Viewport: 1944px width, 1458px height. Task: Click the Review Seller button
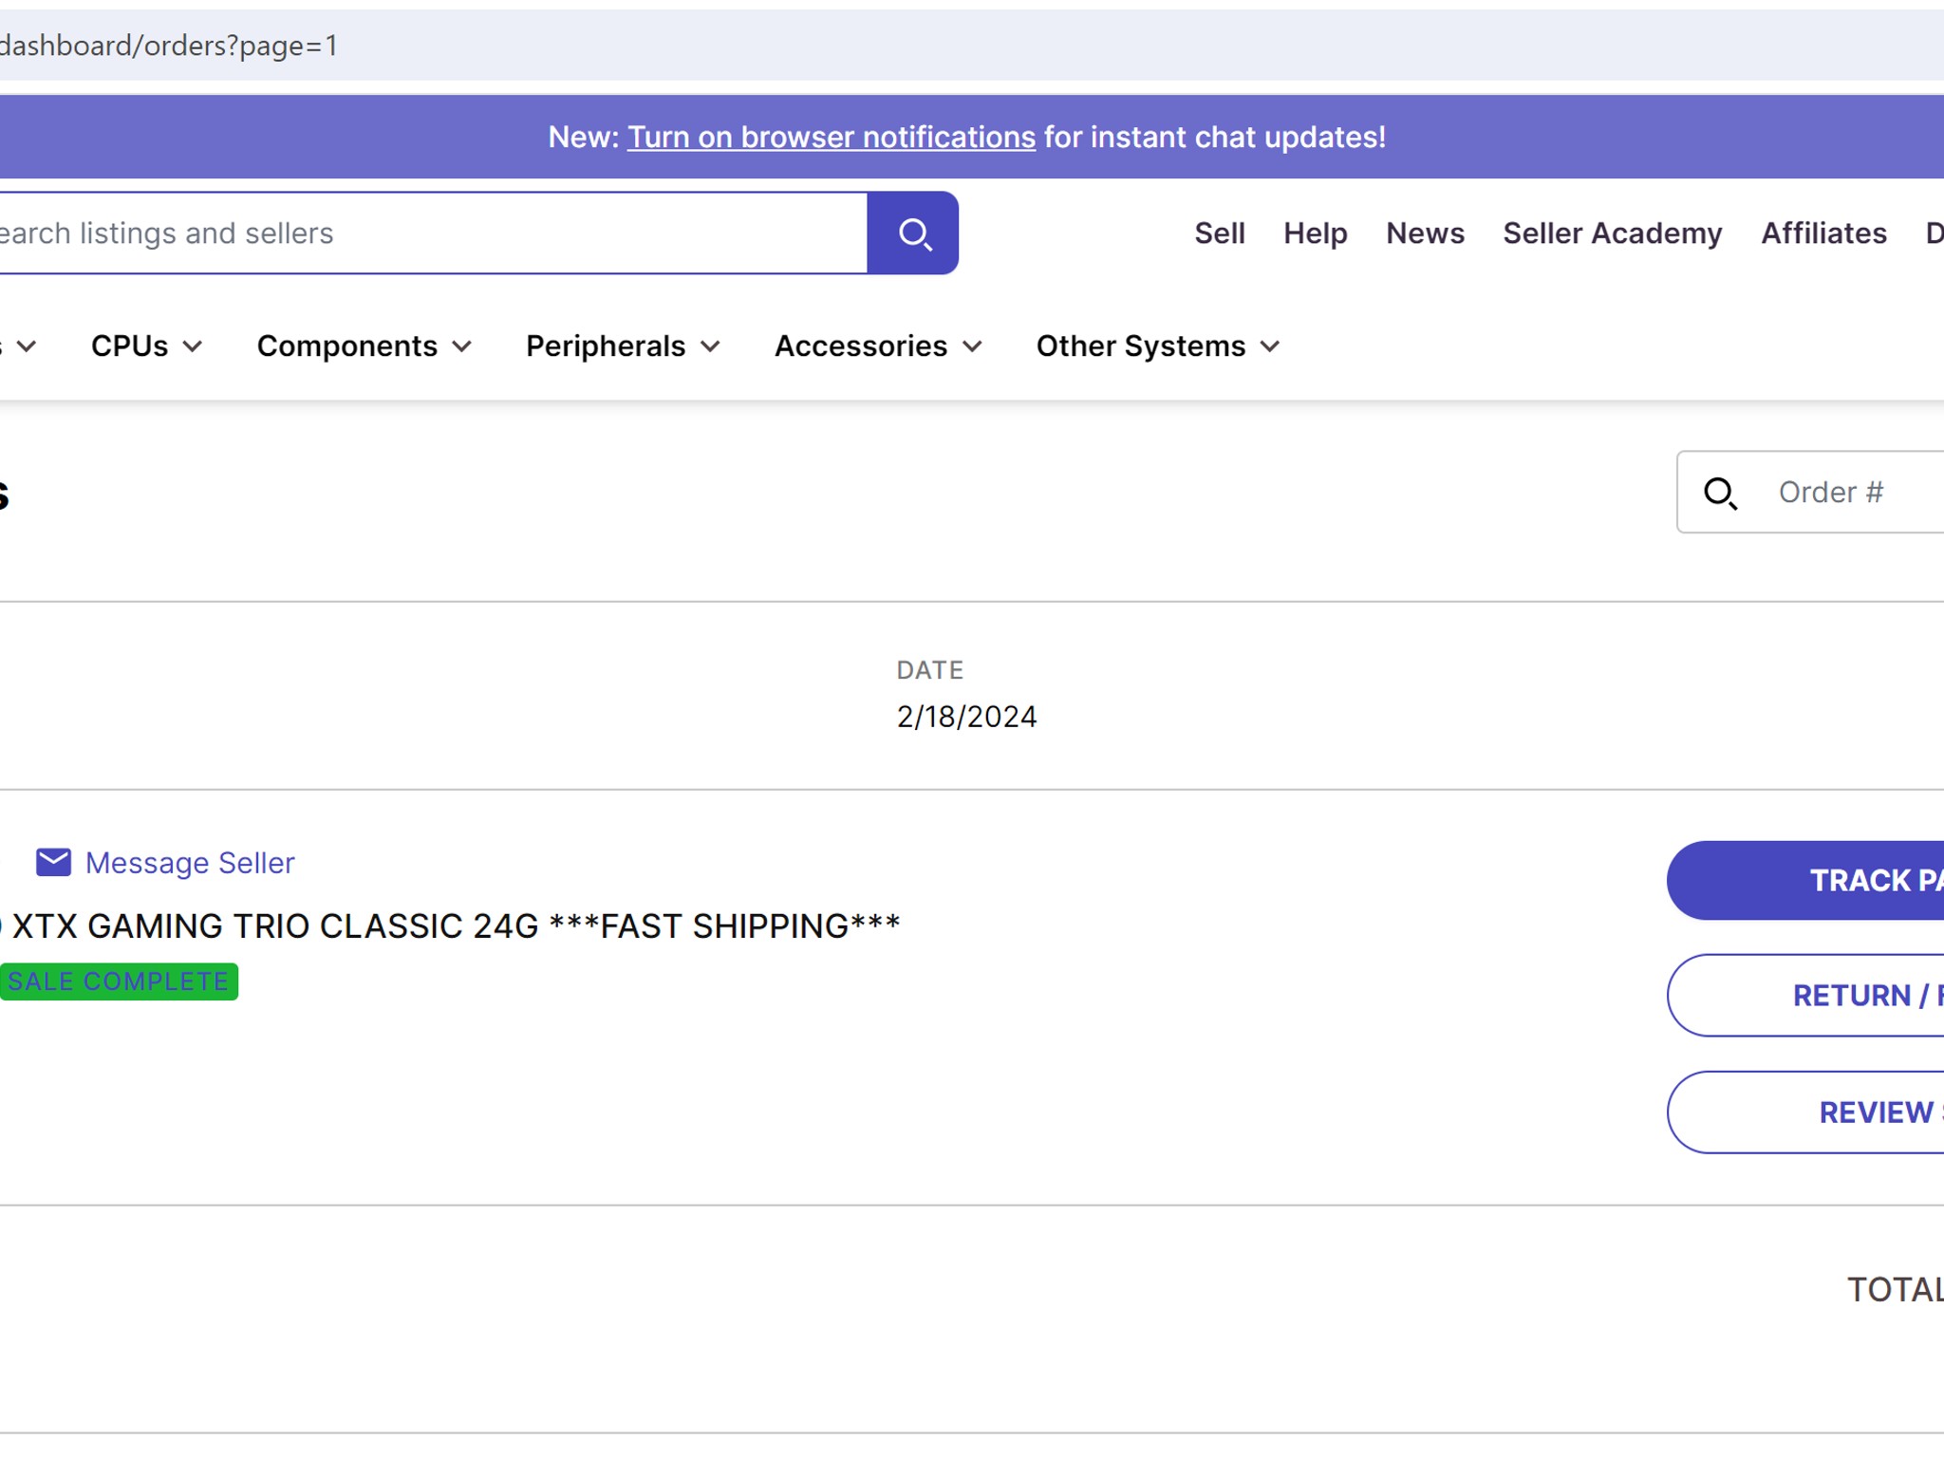[1805, 1112]
